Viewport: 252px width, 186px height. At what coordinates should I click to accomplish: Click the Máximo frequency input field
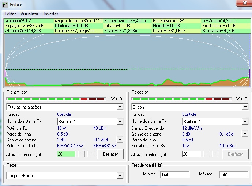tap(233, 175)
